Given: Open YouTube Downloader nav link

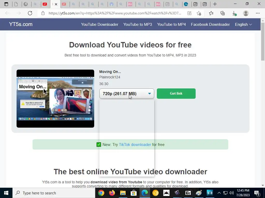Looking at the screenshot, I should 100,24.
